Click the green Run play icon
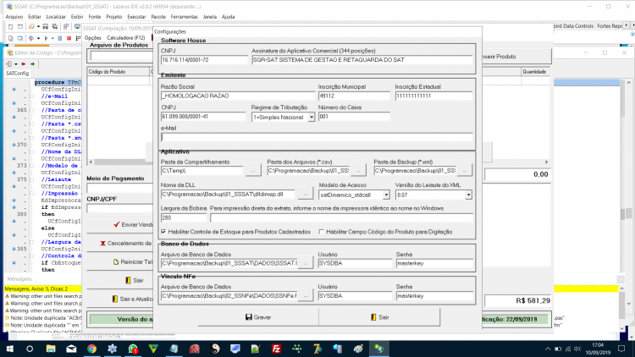The height and width of the screenshot is (357, 635). 46,38
